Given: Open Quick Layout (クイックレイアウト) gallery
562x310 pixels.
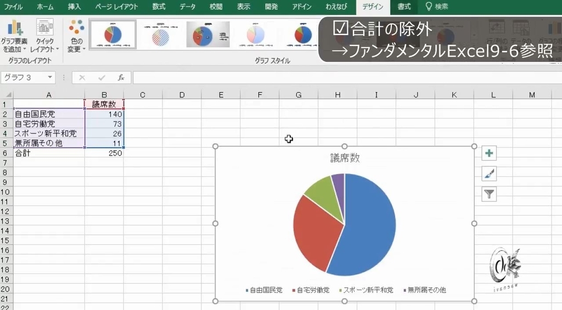Looking at the screenshot, I should (x=44, y=36).
